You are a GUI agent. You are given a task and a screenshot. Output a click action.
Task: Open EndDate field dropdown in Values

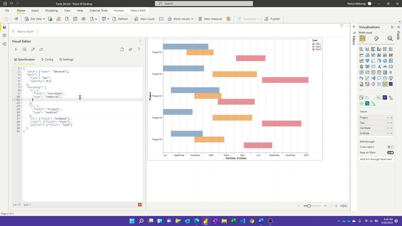pyautogui.click(x=388, y=133)
